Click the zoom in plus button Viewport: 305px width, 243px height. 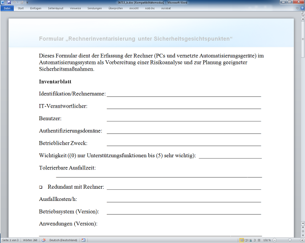[301, 240]
